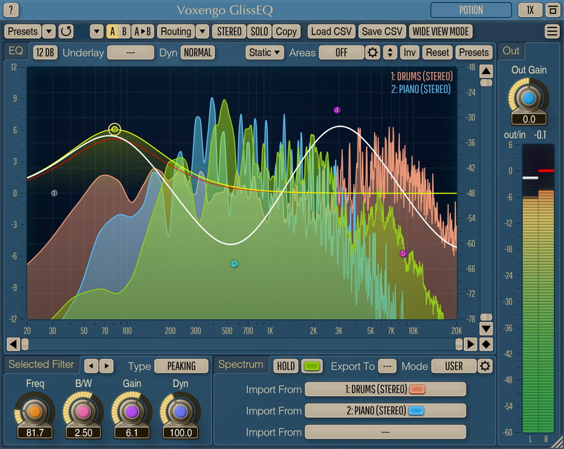Screen dimensions: 564x449
Task: Click the Routing button
Action: pyautogui.click(x=176, y=32)
